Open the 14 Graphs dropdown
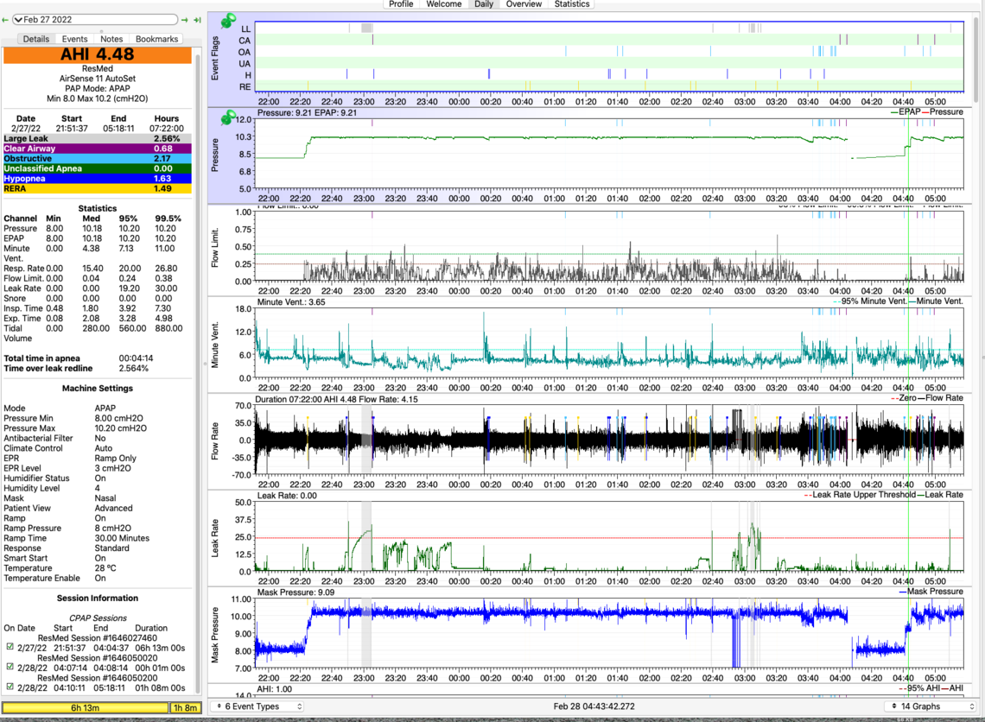The height and width of the screenshot is (722, 985). pos(931,706)
